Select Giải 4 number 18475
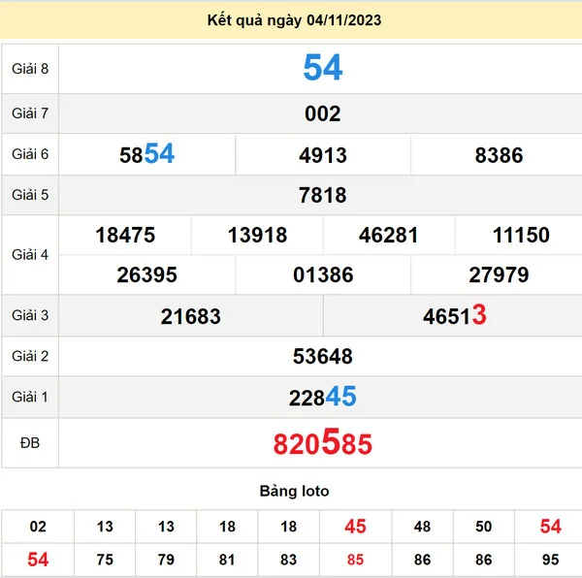The width and height of the screenshot is (582, 578). pyautogui.click(x=125, y=235)
